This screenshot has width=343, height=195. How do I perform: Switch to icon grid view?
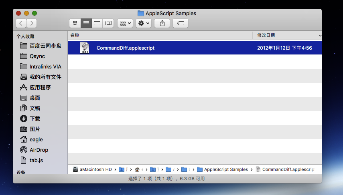click(75, 23)
